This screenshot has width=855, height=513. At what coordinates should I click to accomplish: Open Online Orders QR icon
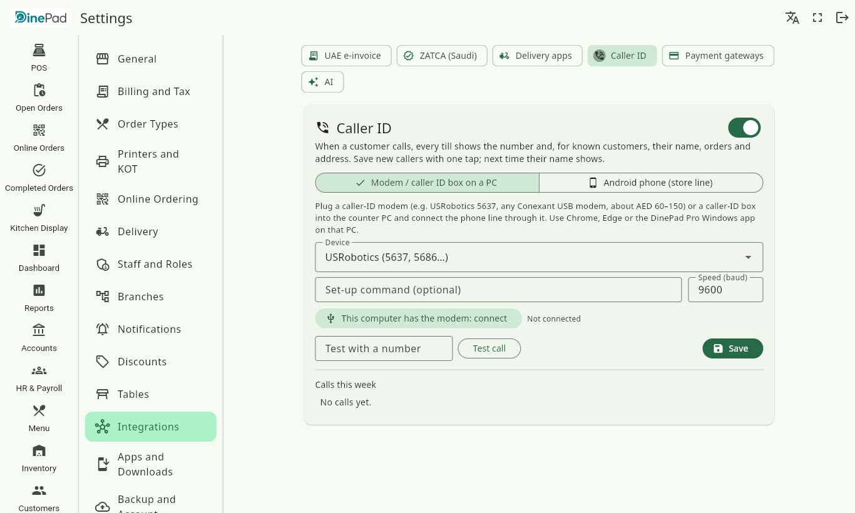(39, 130)
